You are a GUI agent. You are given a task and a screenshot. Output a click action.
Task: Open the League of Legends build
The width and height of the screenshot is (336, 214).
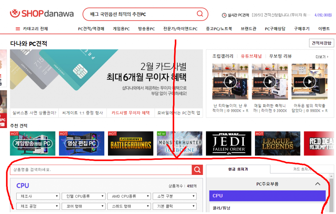278,143
